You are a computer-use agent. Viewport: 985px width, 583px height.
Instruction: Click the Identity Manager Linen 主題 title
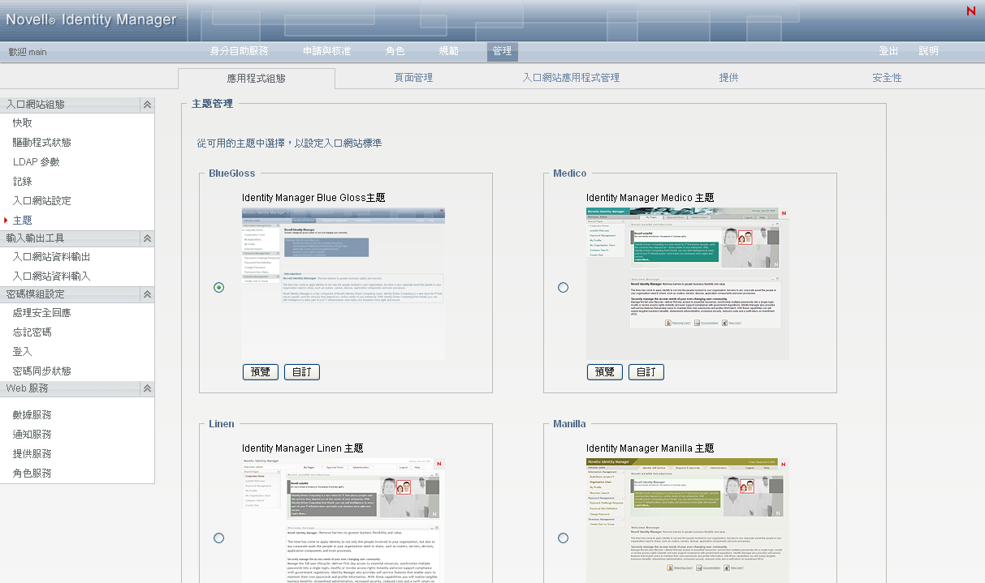click(x=303, y=448)
